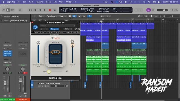The width and height of the screenshot is (180, 101).
Task: Click the purple count-in 1234 button
Action: [148, 10]
